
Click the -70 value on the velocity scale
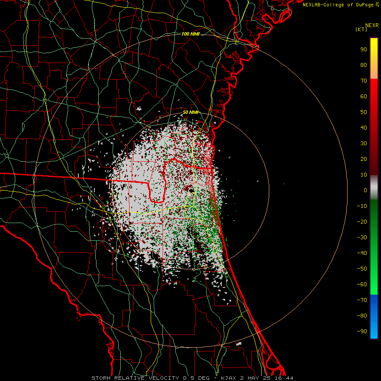click(362, 300)
